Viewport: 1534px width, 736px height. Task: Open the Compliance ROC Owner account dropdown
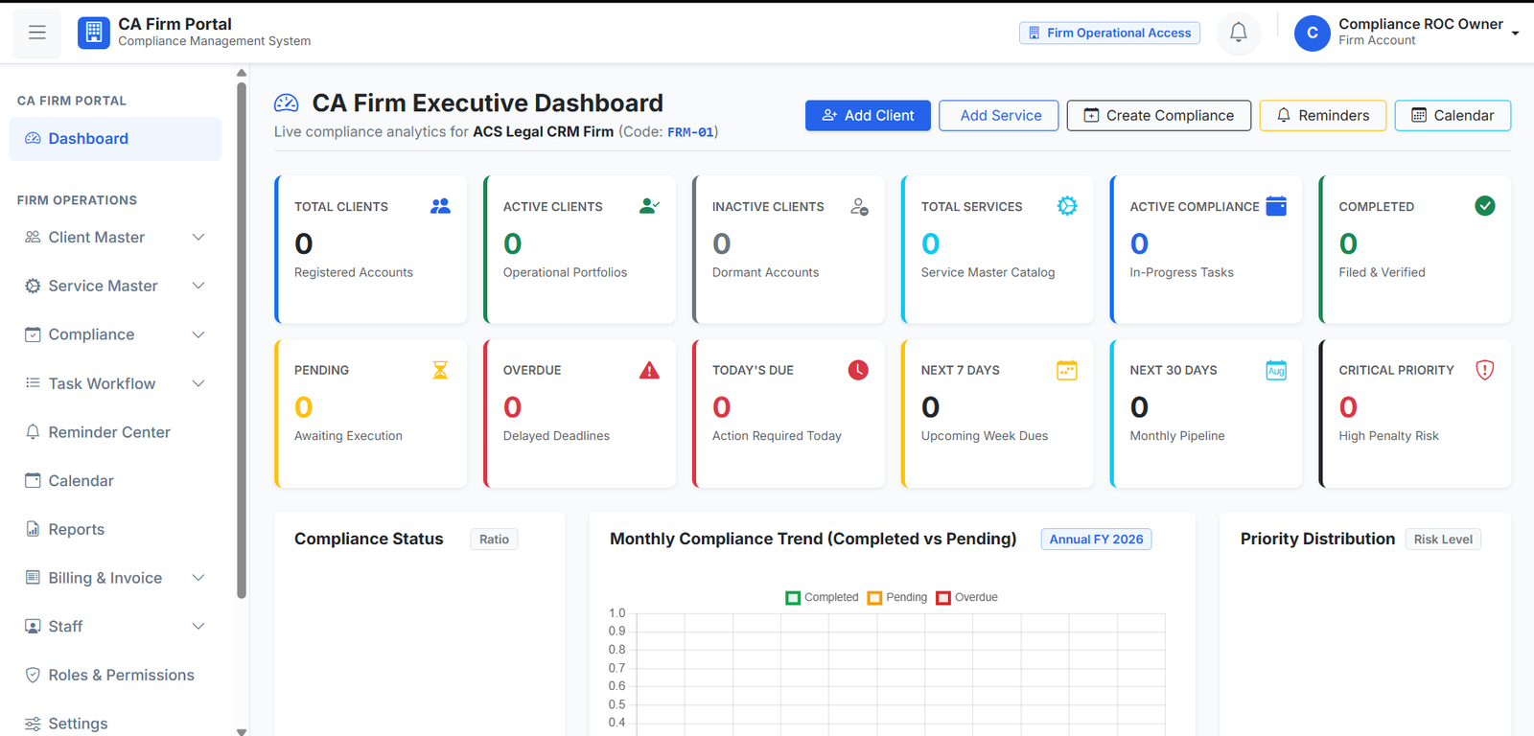point(1406,33)
